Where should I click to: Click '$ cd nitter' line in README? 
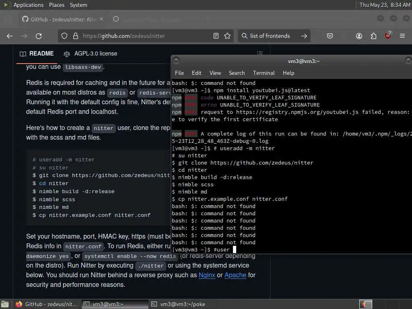coord(50,183)
